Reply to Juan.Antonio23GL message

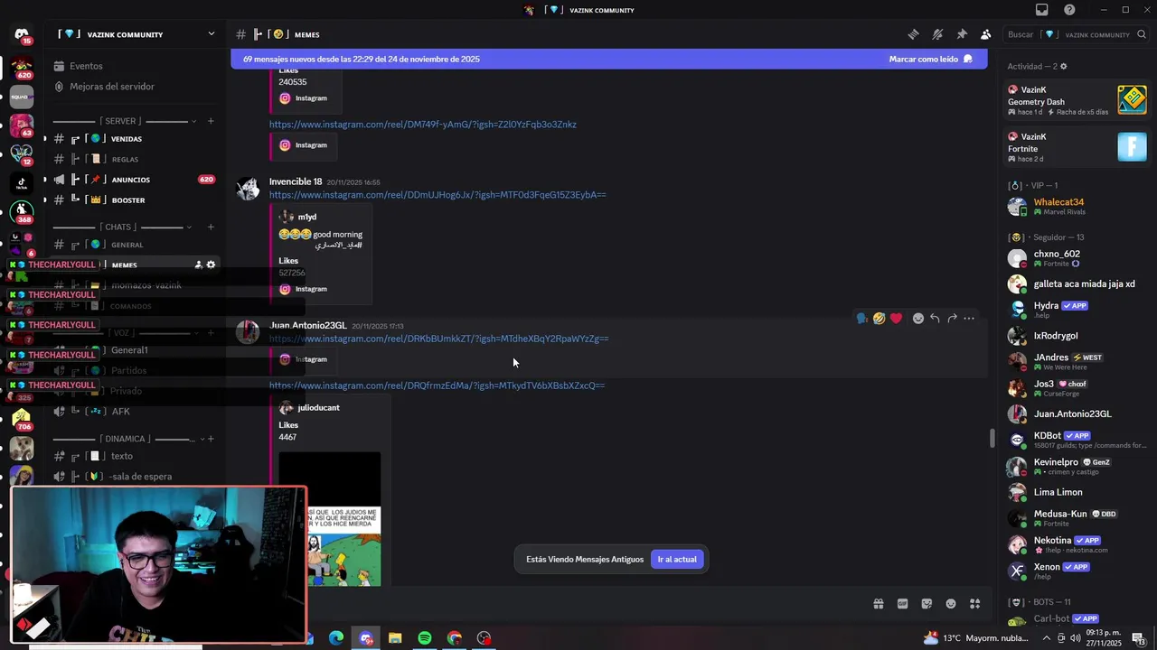tap(935, 319)
